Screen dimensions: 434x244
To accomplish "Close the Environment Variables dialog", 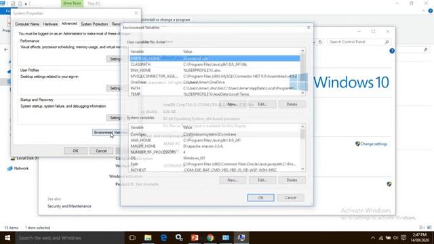I will (309, 27).
